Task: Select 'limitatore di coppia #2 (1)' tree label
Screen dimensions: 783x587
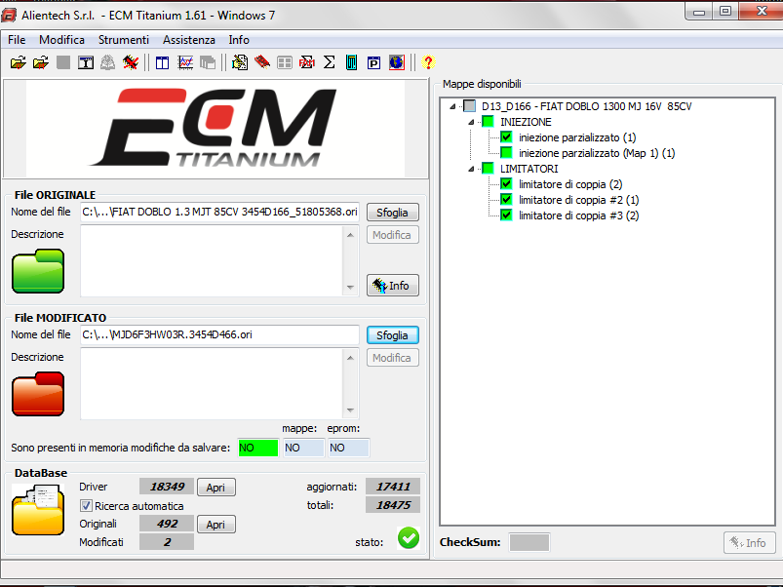Action: click(x=579, y=200)
